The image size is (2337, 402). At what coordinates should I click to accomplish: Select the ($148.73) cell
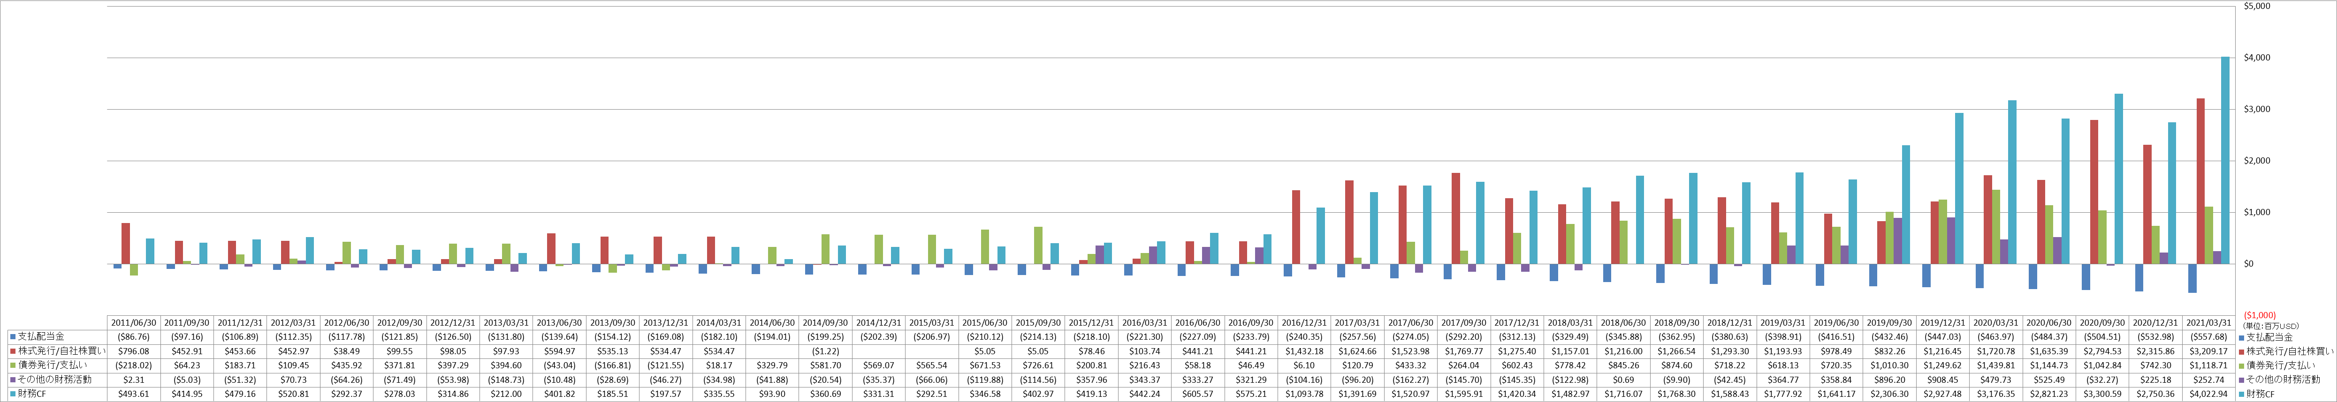pyautogui.click(x=507, y=380)
